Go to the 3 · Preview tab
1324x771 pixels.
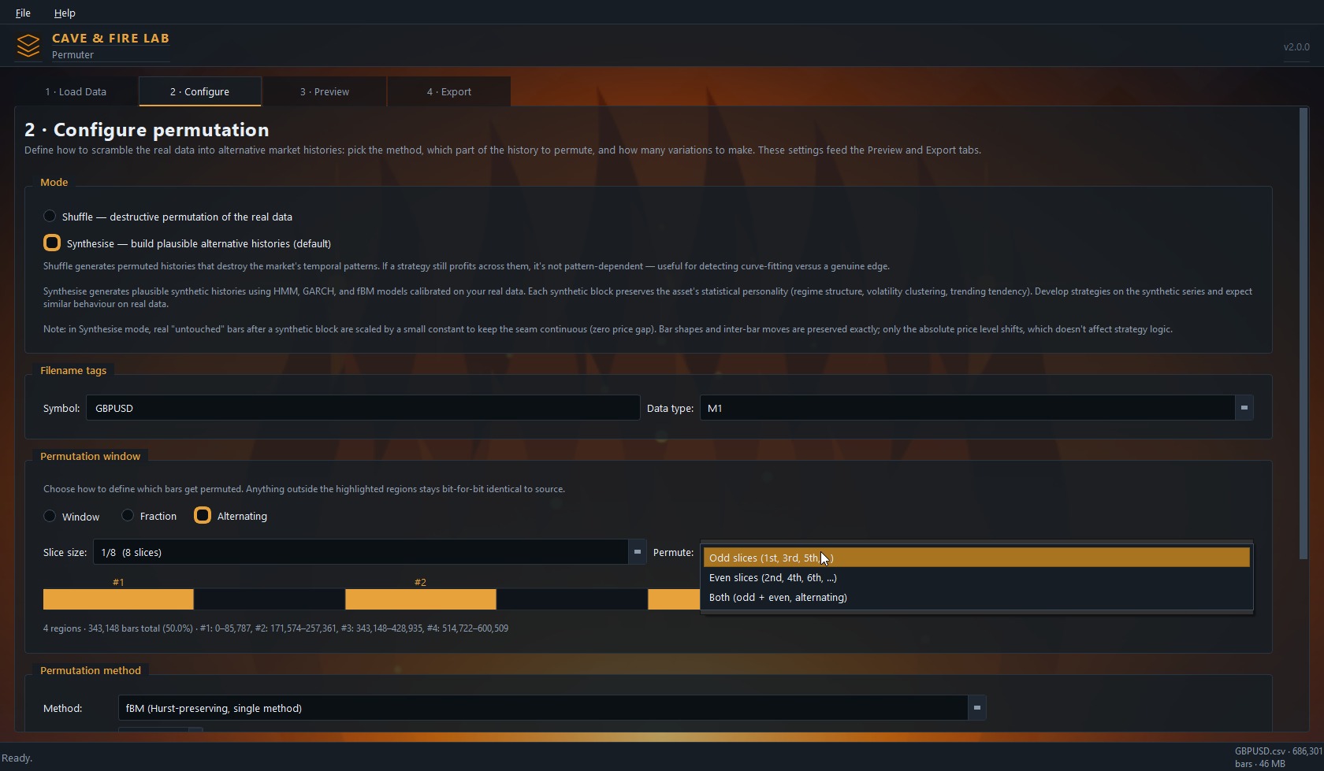[325, 91]
